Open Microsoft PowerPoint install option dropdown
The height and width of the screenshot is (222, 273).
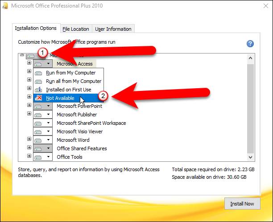49,106
